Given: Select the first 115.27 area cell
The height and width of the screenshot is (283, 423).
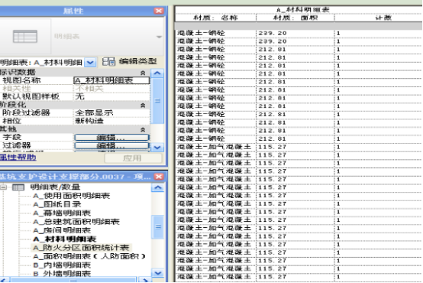Looking at the screenshot, I should tap(295, 147).
